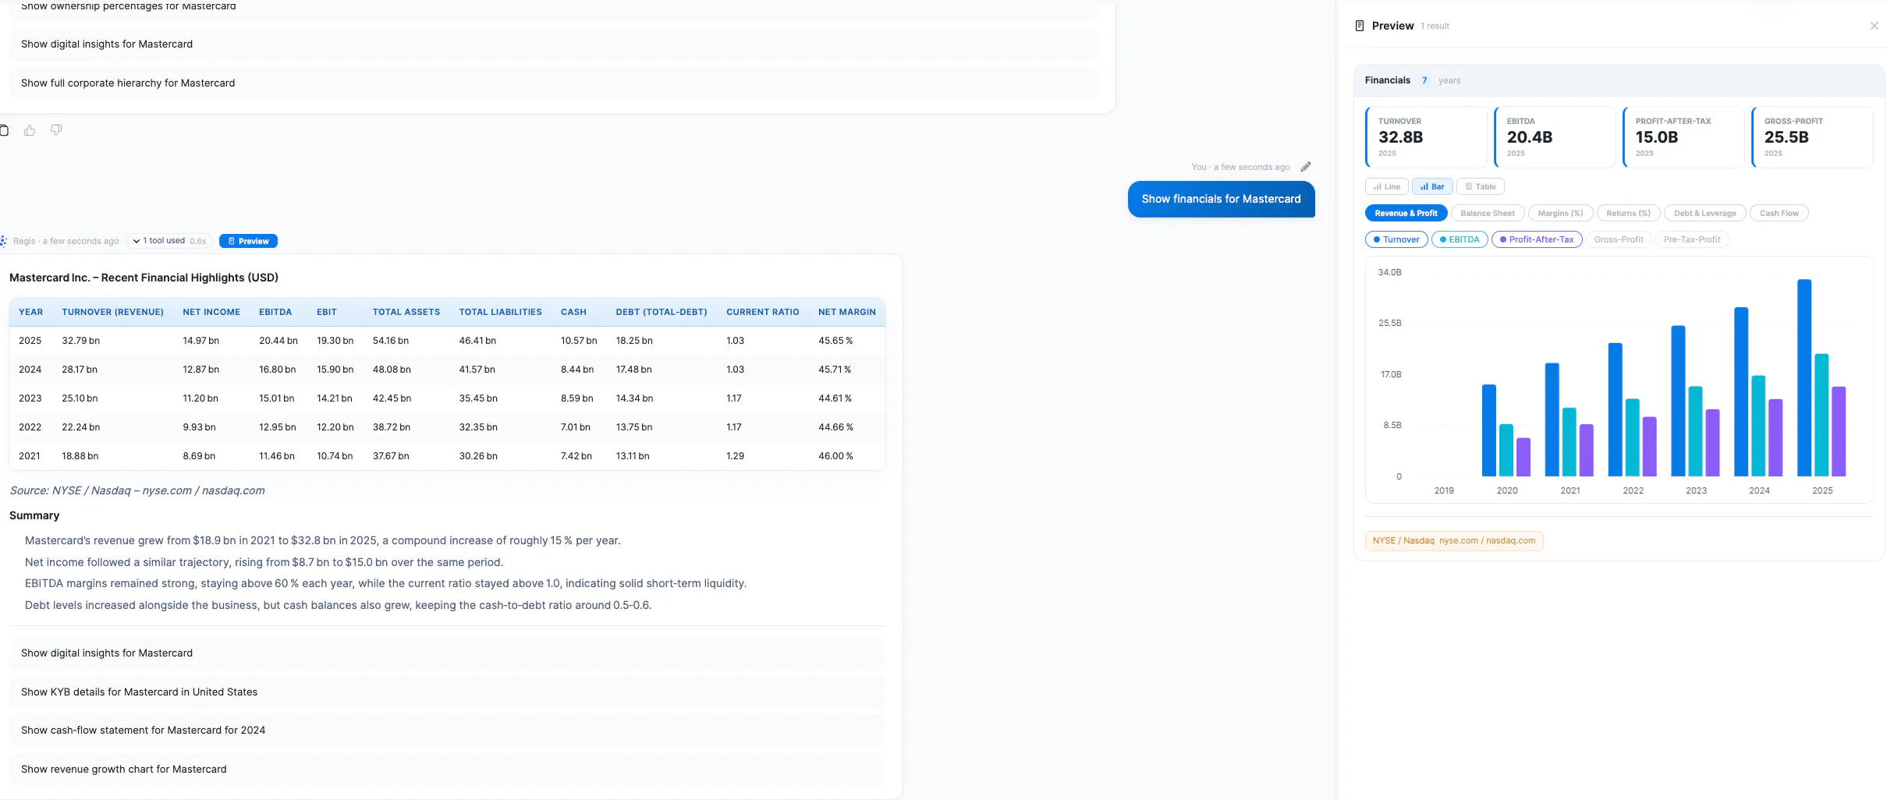Click 'Show cash-flow statement for Mastercard for 2024'
This screenshot has width=1887, height=800.
point(447,731)
